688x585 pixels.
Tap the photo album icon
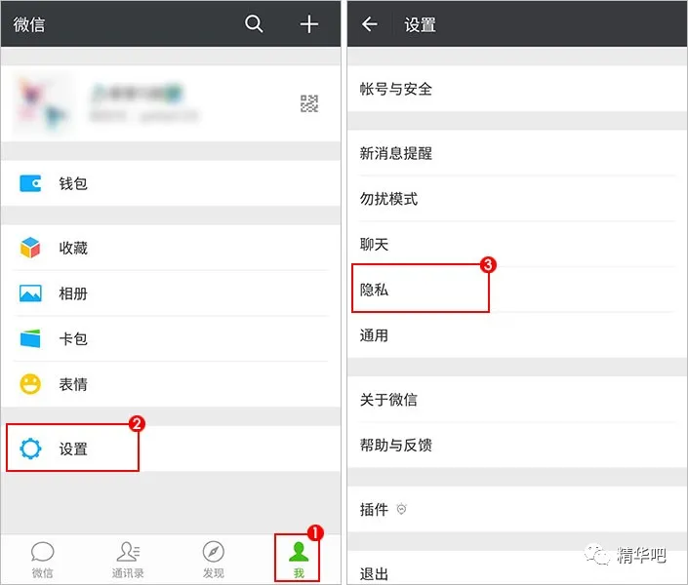[30, 293]
